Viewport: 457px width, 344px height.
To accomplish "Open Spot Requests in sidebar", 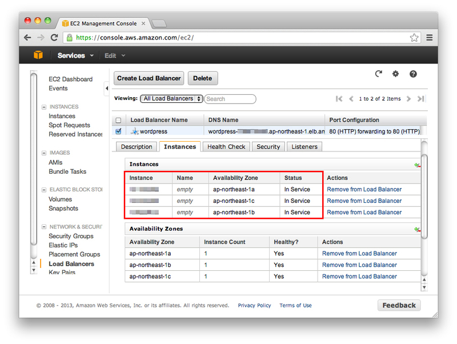I will tap(69, 125).
